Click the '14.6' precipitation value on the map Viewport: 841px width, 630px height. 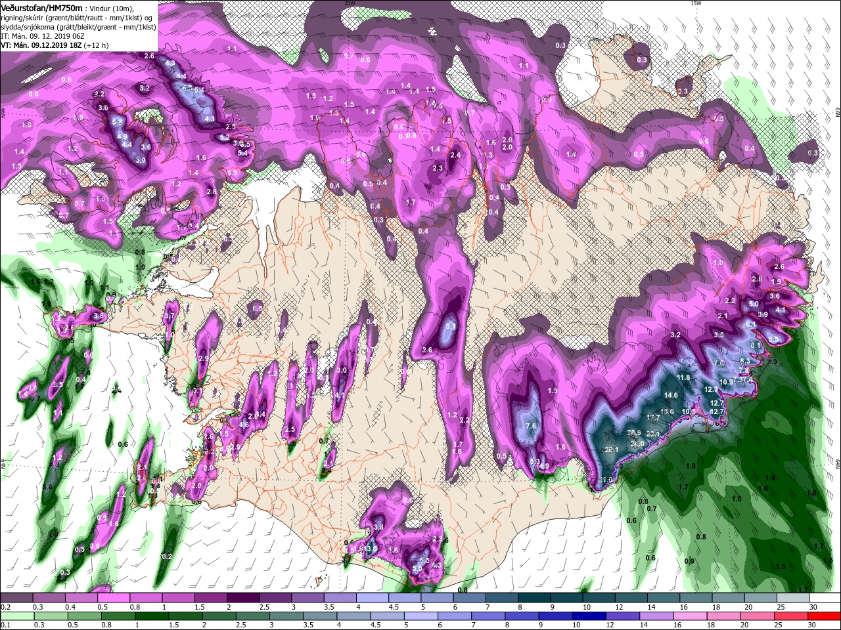(670, 395)
